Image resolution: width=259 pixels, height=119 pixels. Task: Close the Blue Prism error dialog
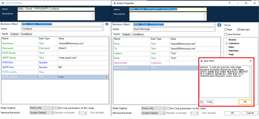[250, 61]
